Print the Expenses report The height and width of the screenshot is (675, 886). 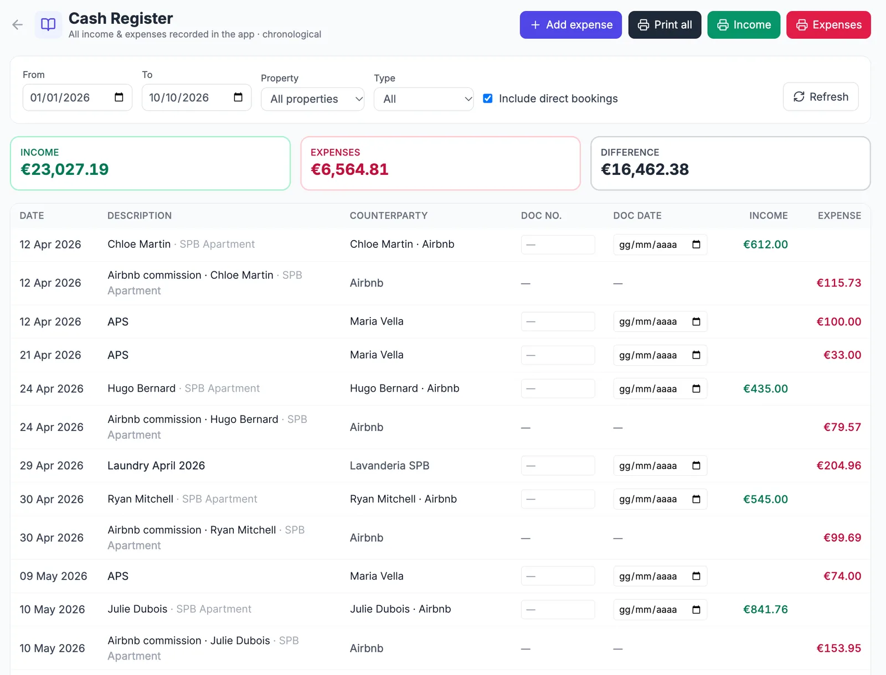tap(828, 25)
